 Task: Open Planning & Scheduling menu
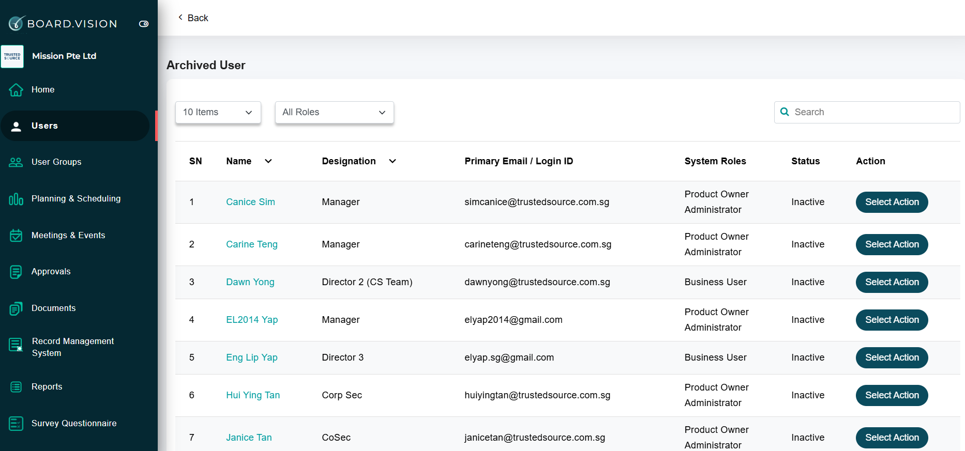click(75, 199)
